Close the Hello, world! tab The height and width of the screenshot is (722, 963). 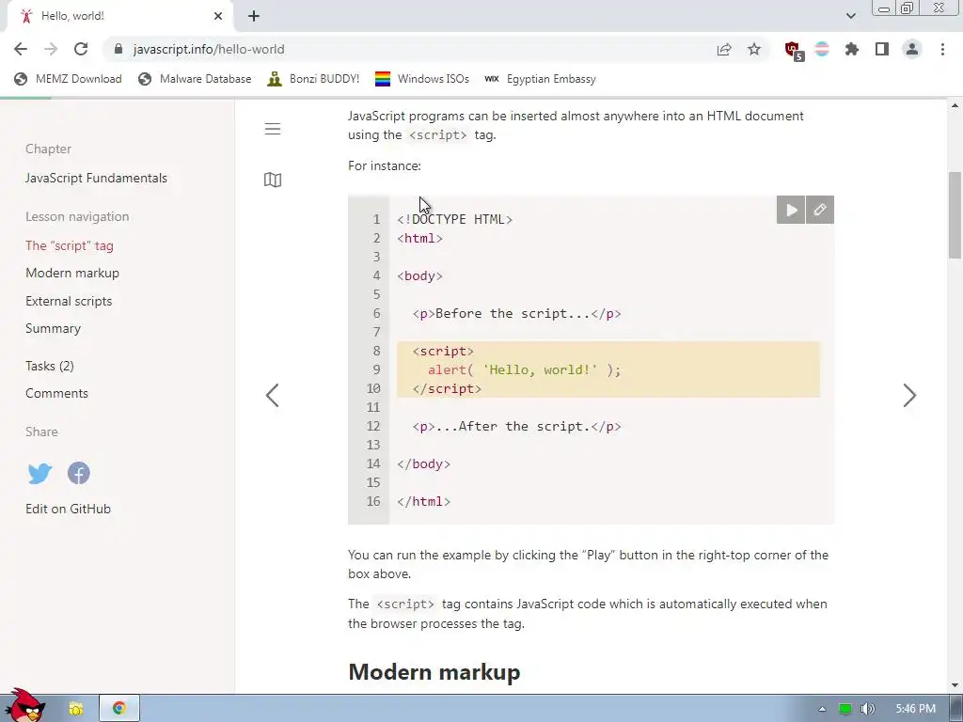tap(218, 16)
